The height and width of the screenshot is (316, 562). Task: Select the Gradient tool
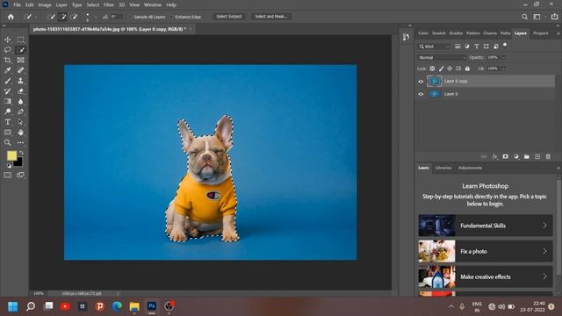click(x=8, y=102)
